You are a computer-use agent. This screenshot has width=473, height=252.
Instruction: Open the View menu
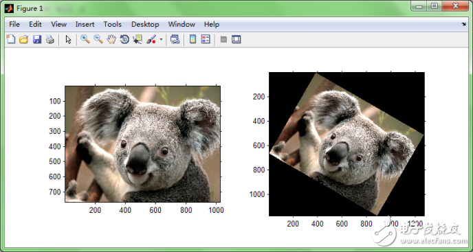click(x=59, y=25)
